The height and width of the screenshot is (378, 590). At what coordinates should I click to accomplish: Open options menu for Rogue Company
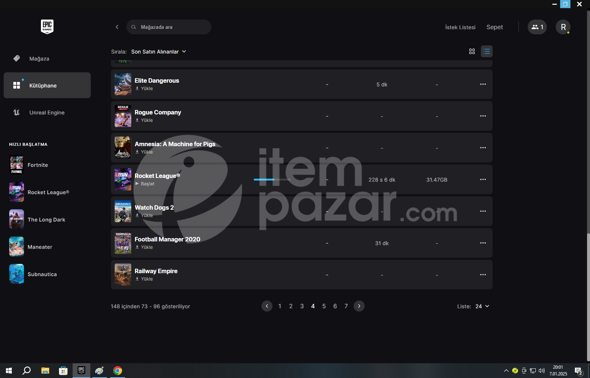click(x=483, y=116)
